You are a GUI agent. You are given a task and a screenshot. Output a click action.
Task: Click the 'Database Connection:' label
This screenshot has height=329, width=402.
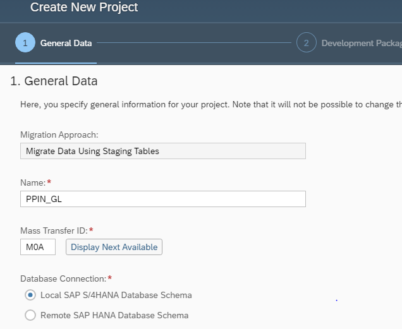coord(61,278)
